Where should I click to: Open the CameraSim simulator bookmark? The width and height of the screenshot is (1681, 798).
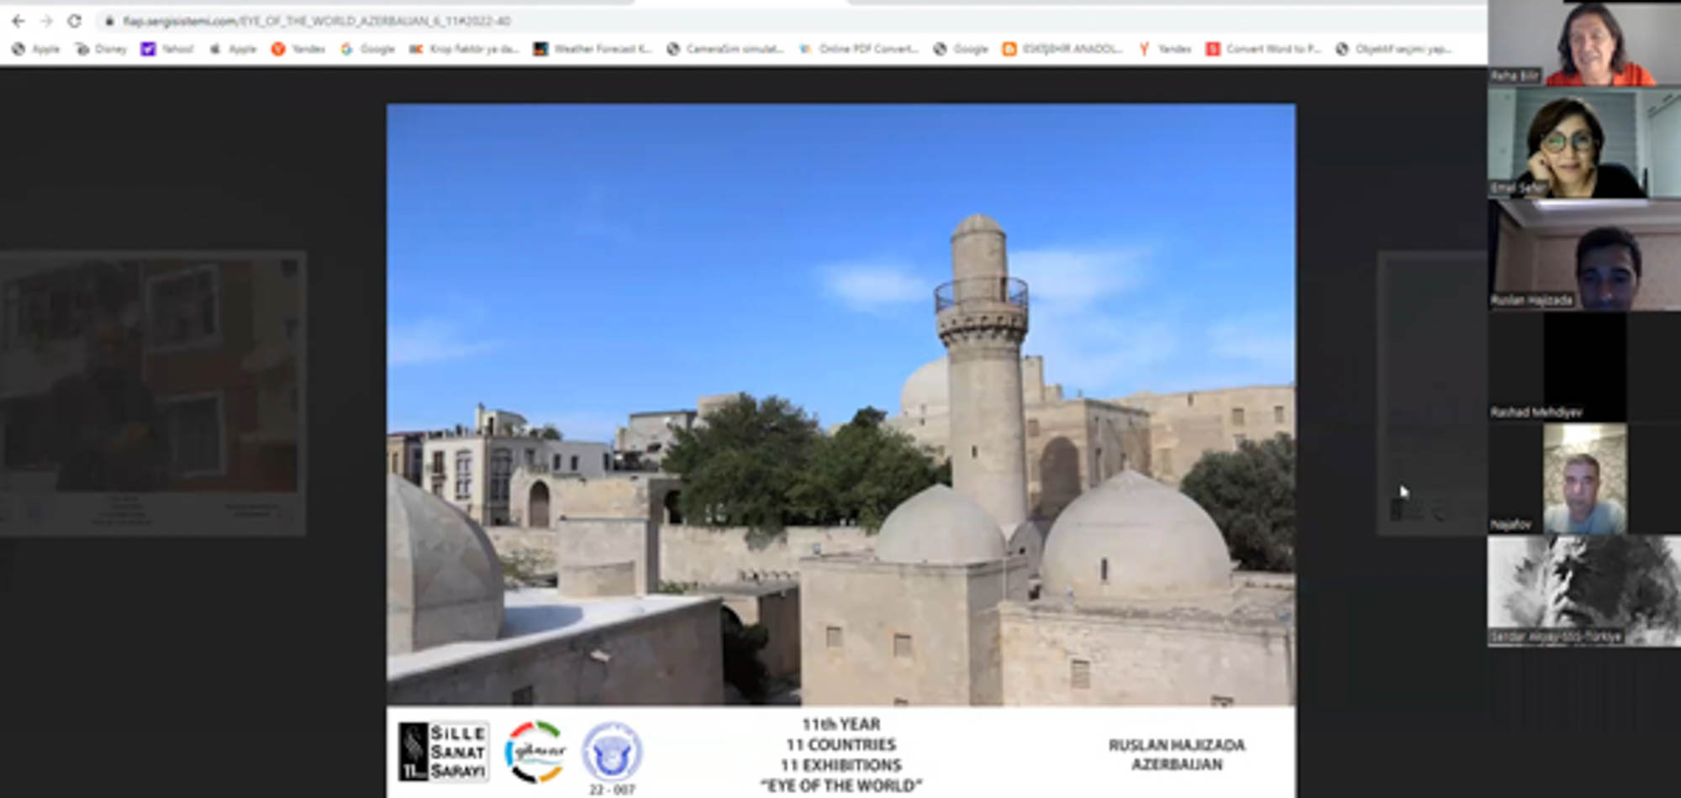725,49
